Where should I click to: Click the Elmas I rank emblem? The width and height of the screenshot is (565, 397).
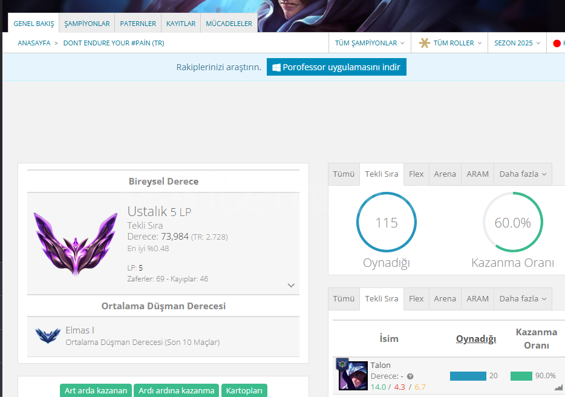click(48, 335)
